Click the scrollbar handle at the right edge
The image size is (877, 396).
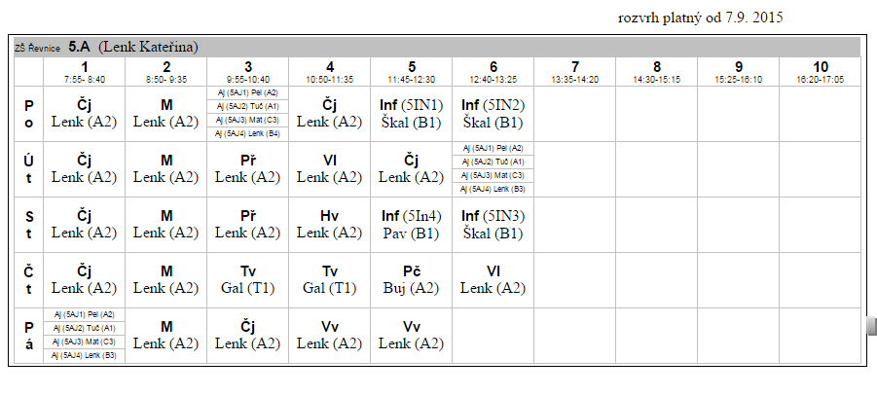point(872,326)
